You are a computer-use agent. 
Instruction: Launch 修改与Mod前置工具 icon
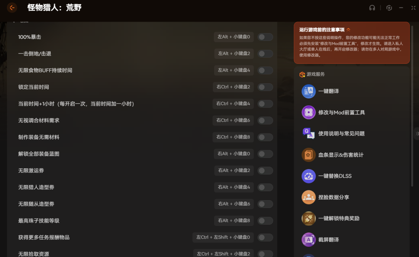click(x=309, y=112)
